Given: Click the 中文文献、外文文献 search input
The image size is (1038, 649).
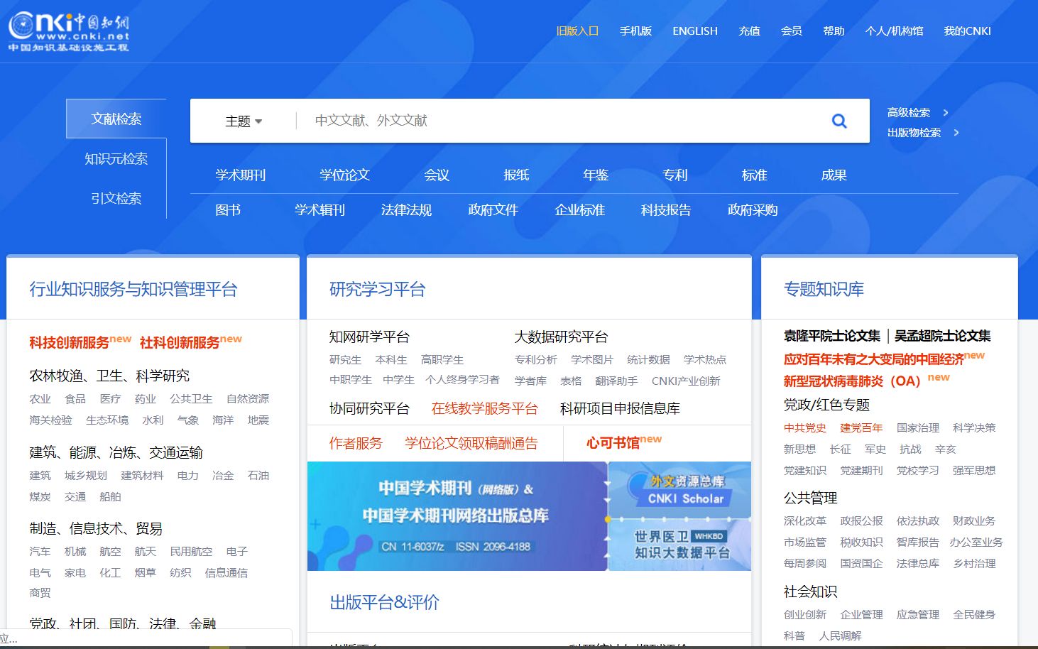Looking at the screenshot, I should (561, 121).
